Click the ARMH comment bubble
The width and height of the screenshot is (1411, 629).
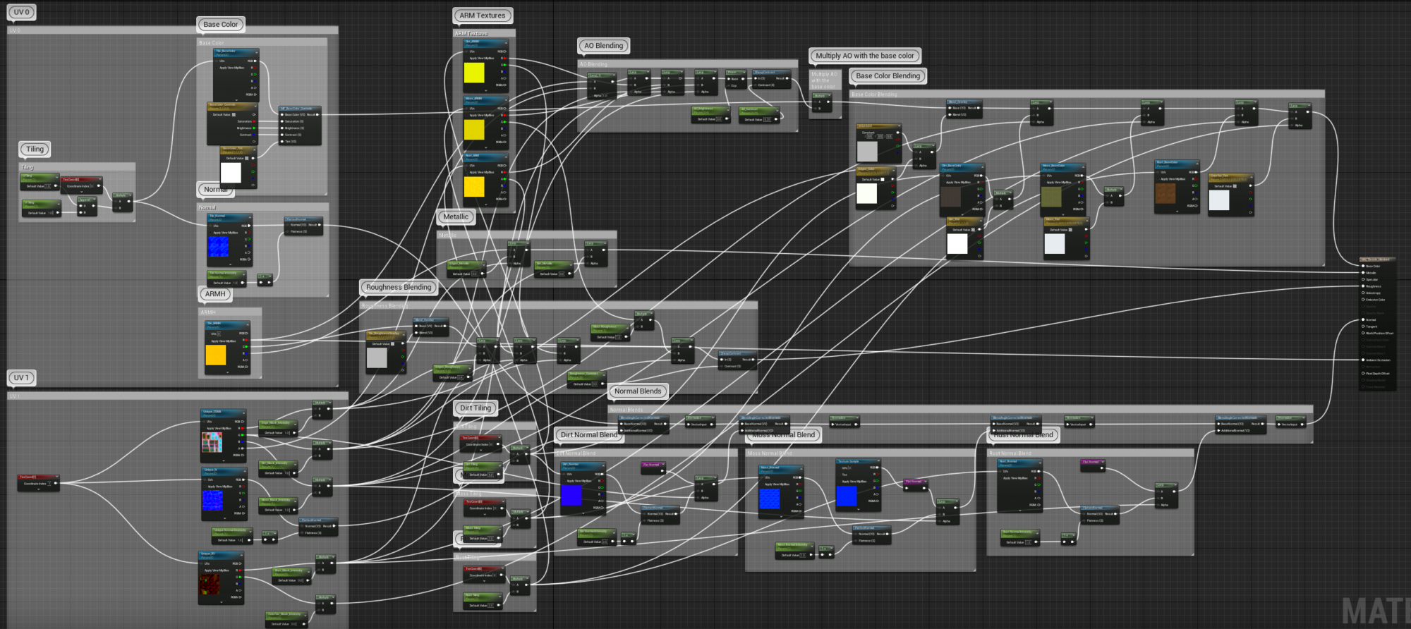[x=215, y=294]
